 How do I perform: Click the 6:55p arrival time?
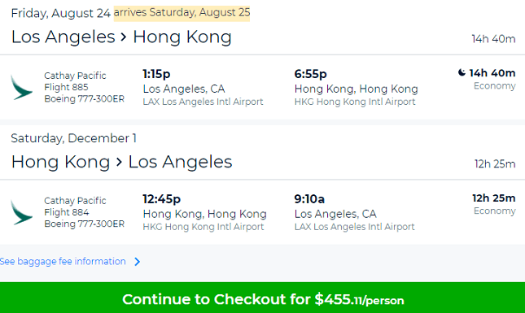pos(310,74)
